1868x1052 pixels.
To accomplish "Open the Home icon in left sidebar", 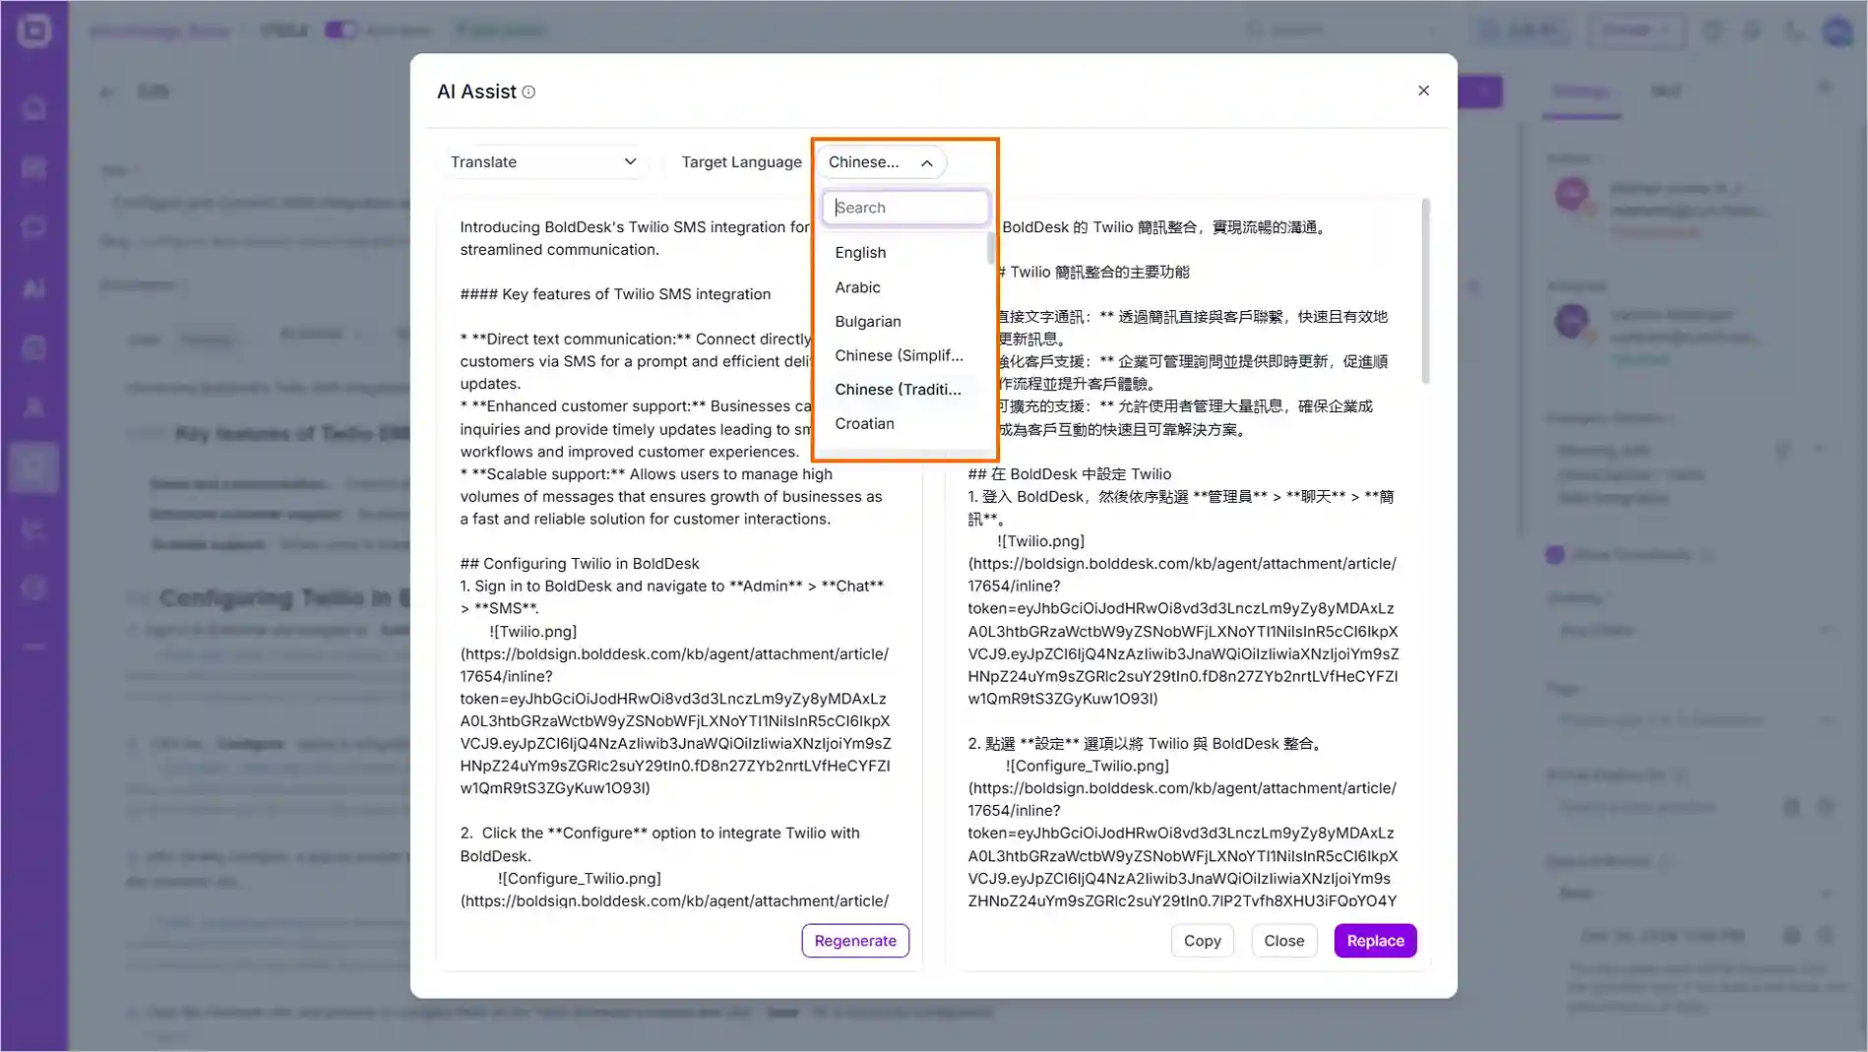I will click(34, 108).
